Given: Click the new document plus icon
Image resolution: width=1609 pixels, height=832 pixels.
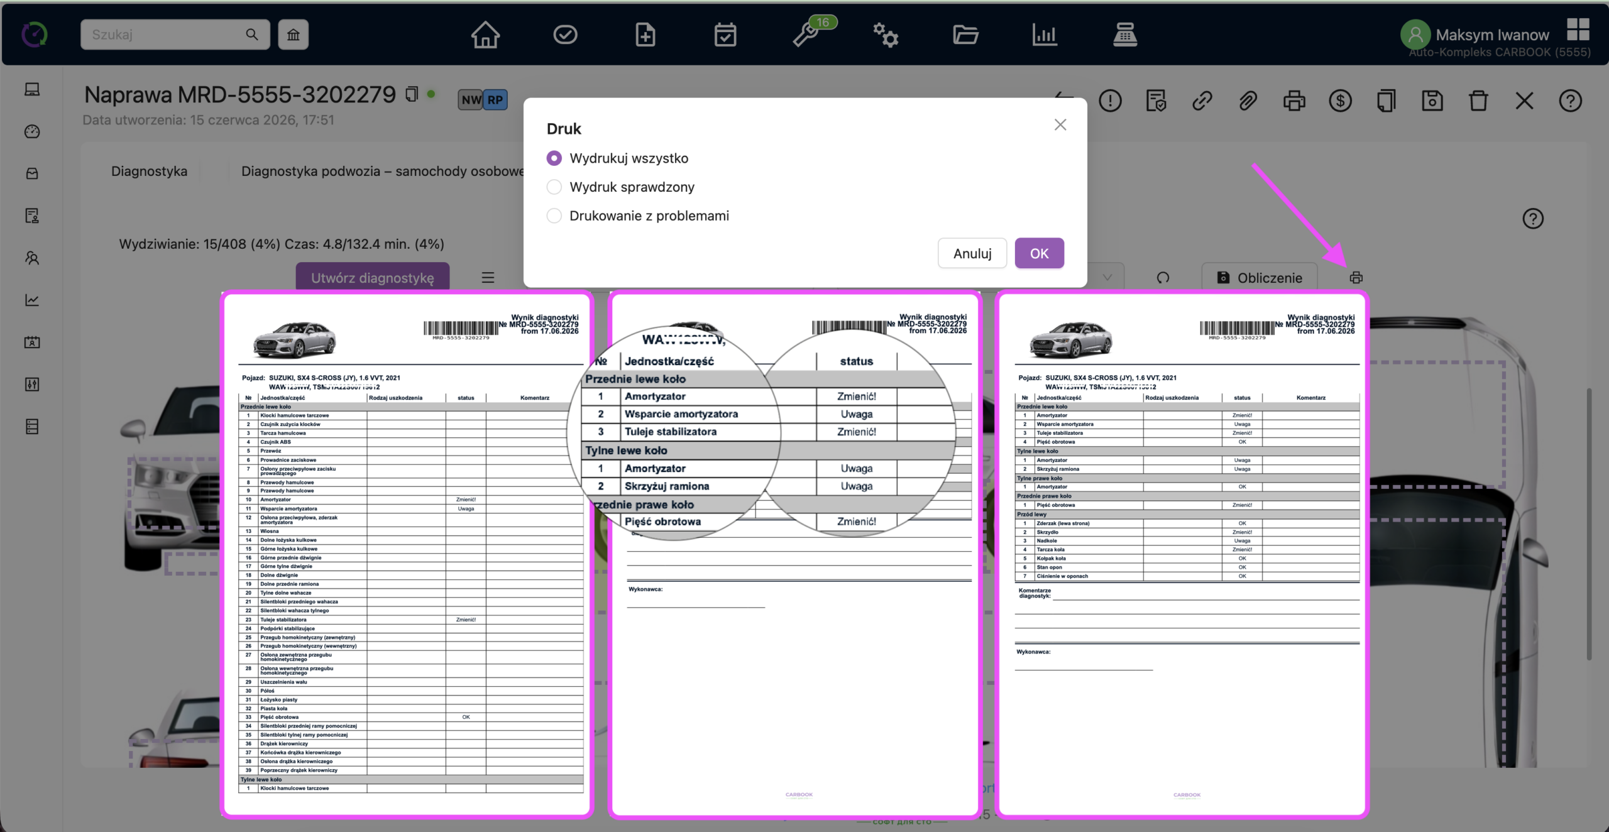Looking at the screenshot, I should [x=645, y=35].
